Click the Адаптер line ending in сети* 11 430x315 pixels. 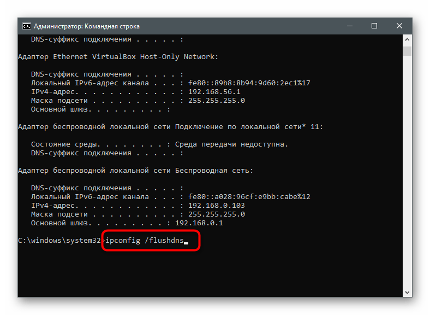pos(171,127)
